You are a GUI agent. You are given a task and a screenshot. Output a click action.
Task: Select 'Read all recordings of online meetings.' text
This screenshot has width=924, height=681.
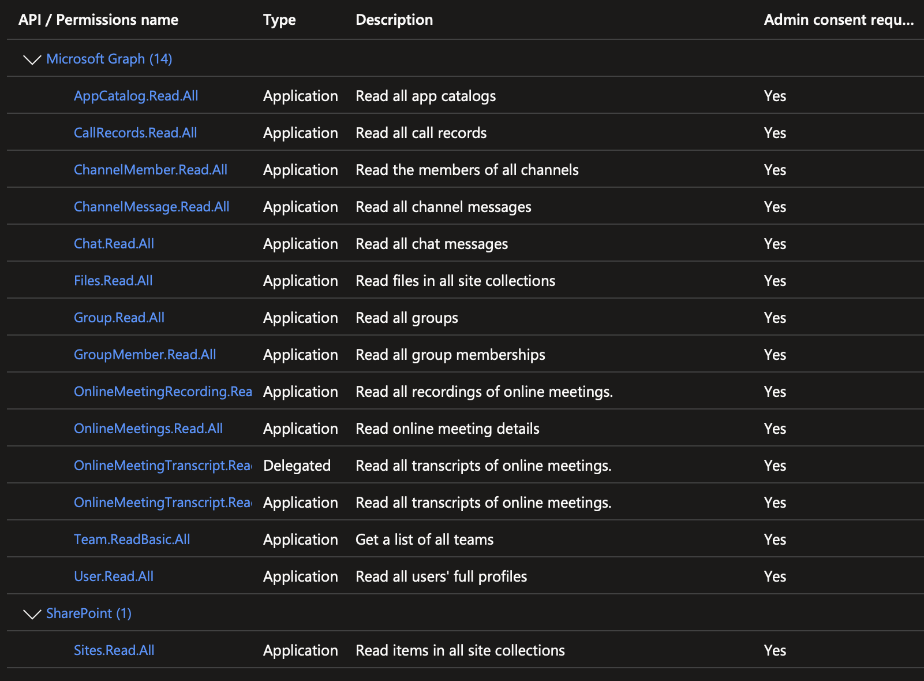click(485, 392)
